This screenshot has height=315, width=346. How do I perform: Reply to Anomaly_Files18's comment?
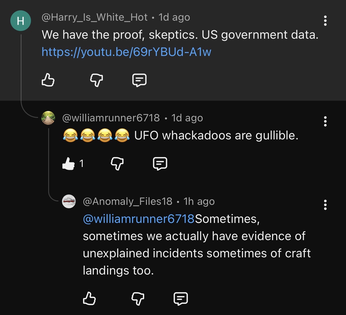[x=181, y=299]
